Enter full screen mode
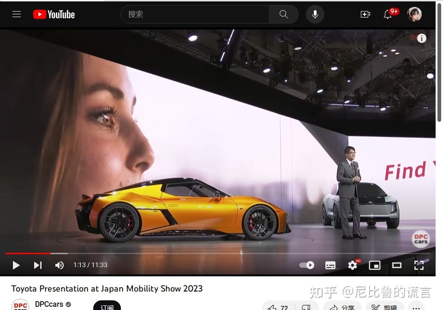This screenshot has width=443, height=310. click(x=419, y=265)
